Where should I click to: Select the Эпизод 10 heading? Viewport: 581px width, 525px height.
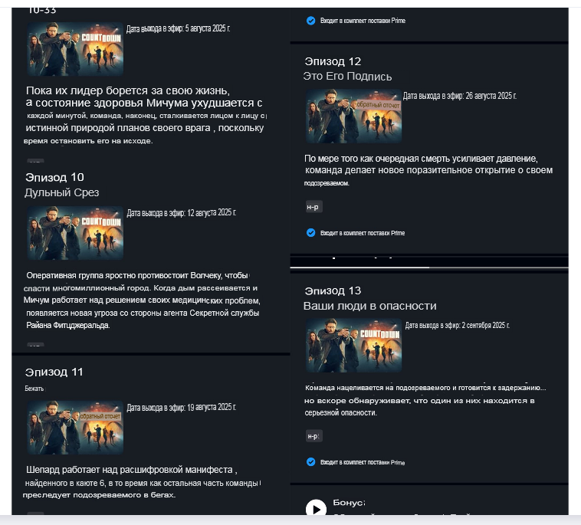55,177
